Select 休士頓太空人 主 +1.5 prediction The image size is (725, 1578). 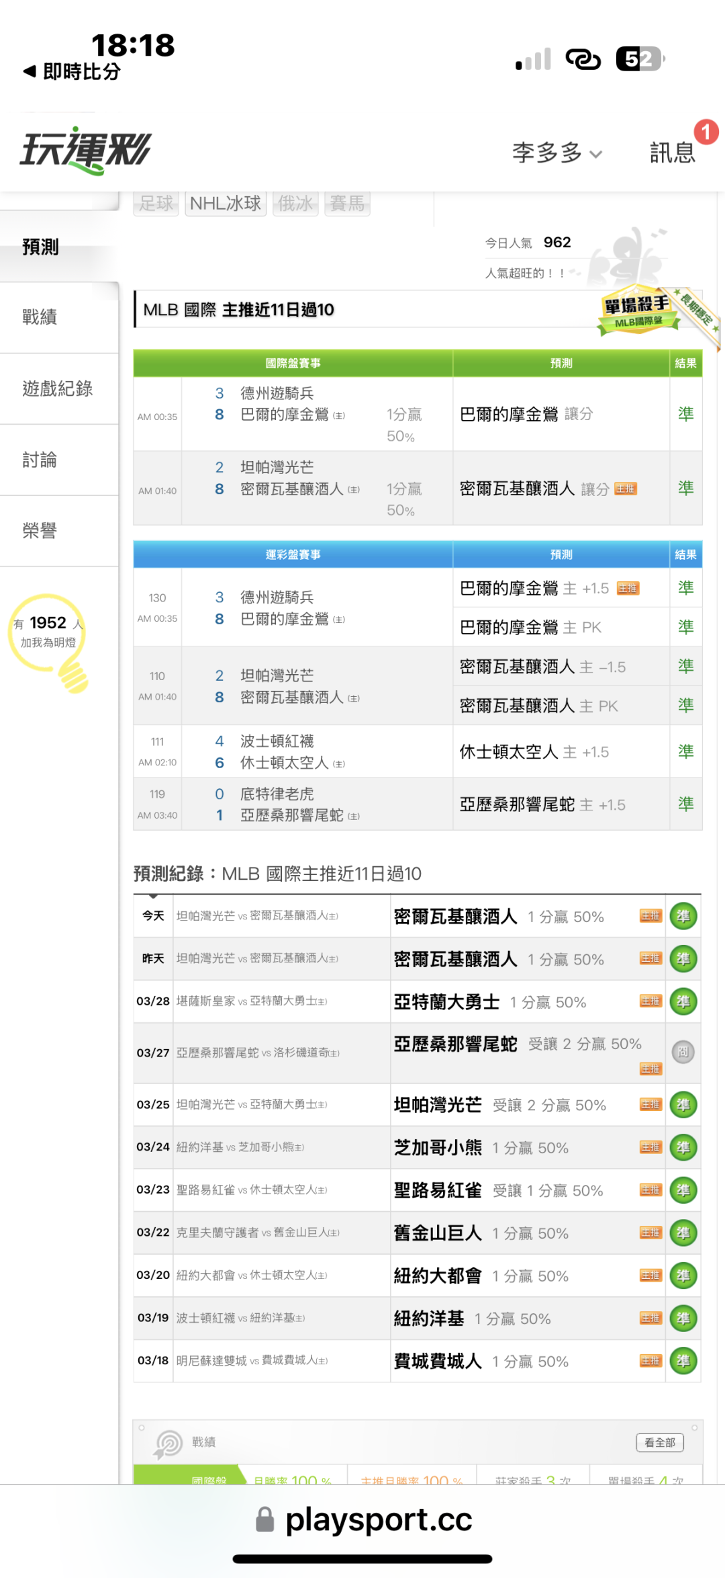[x=534, y=752]
